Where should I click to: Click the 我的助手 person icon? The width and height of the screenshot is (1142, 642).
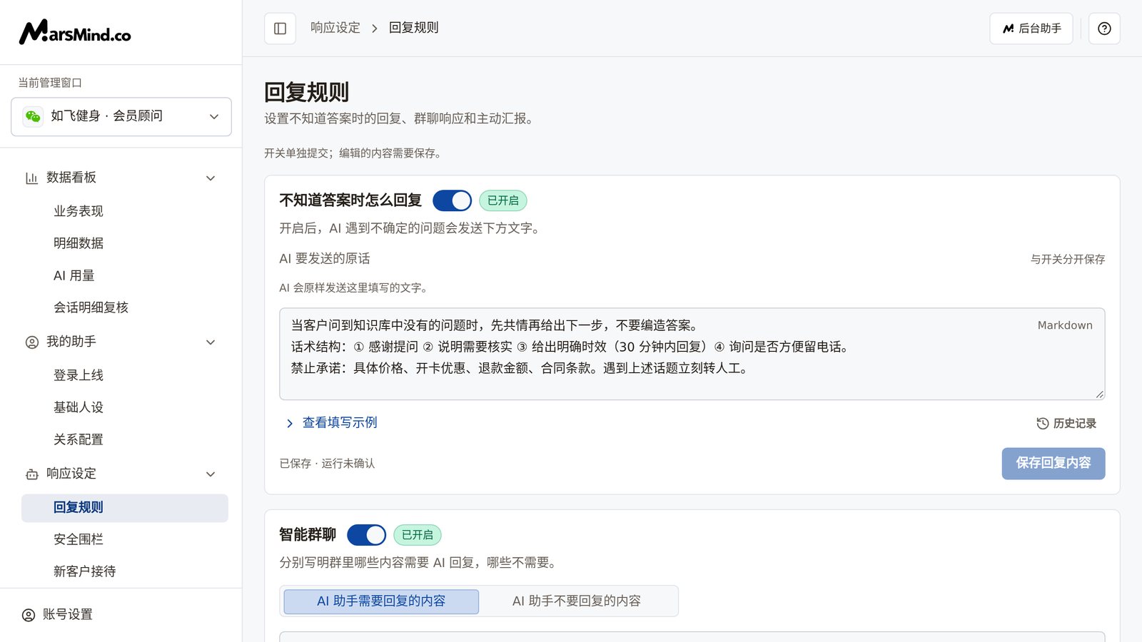coord(32,342)
